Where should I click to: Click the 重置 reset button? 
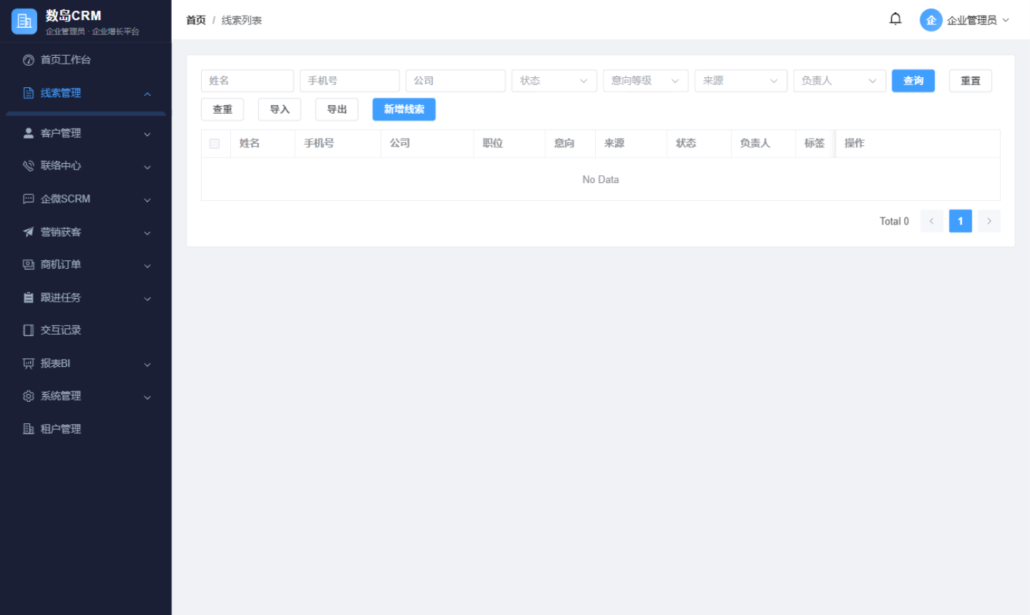tap(971, 81)
